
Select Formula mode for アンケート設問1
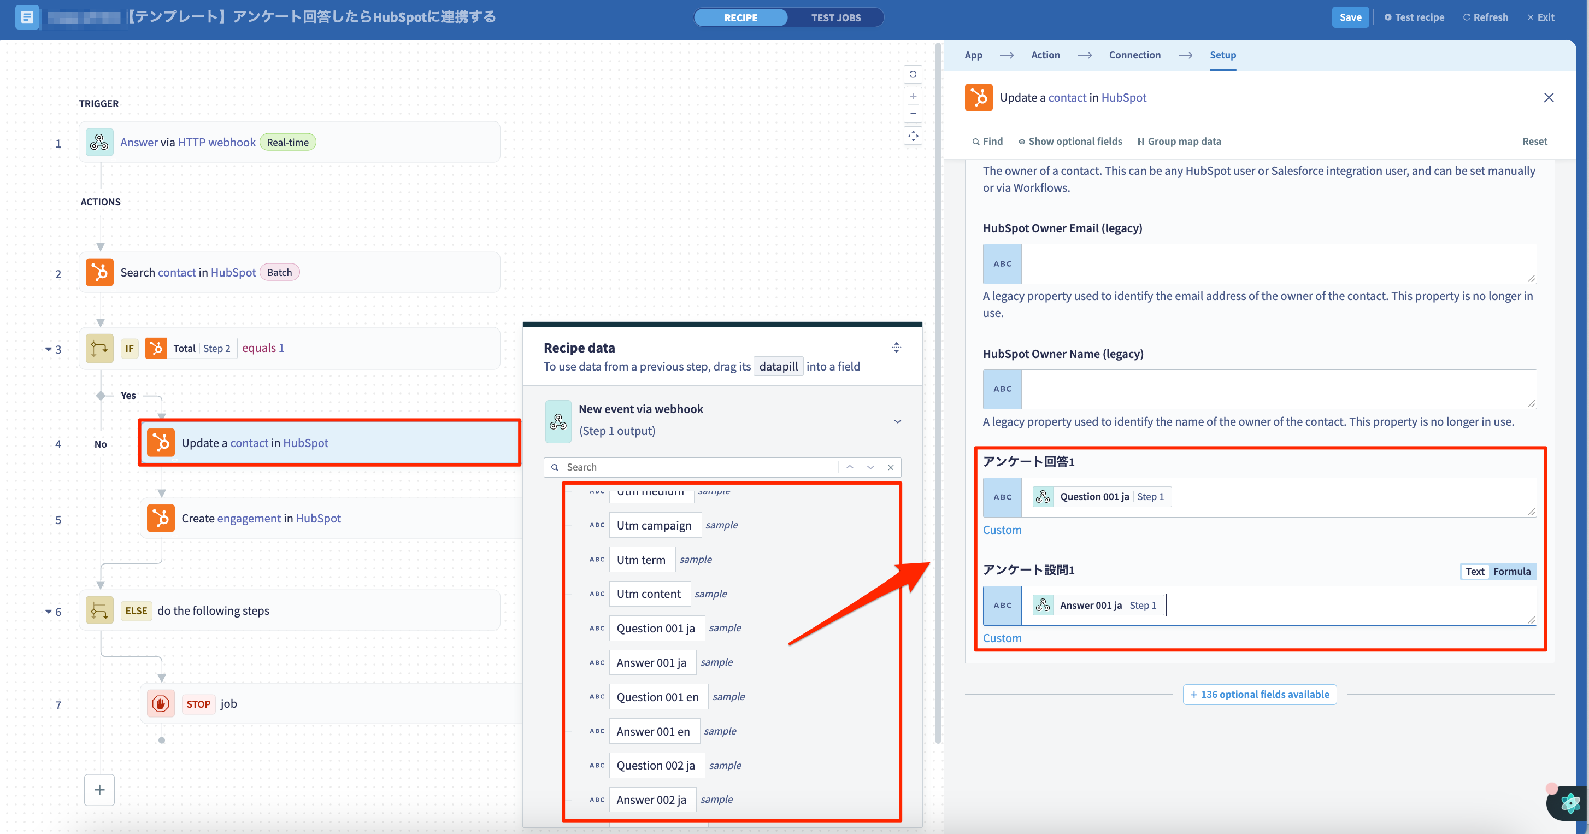pos(1512,571)
